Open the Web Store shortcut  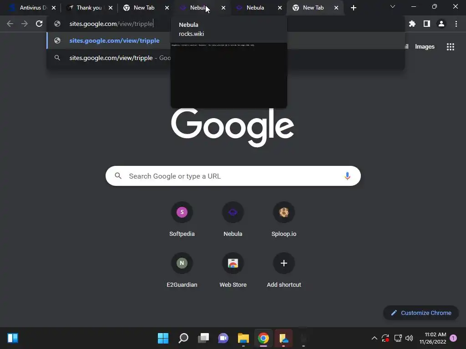tap(233, 270)
